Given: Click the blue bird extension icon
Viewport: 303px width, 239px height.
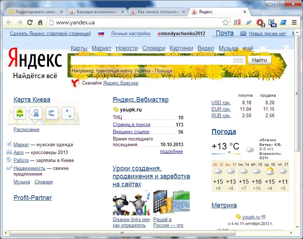Looking at the screenshot, I should pos(248,23).
